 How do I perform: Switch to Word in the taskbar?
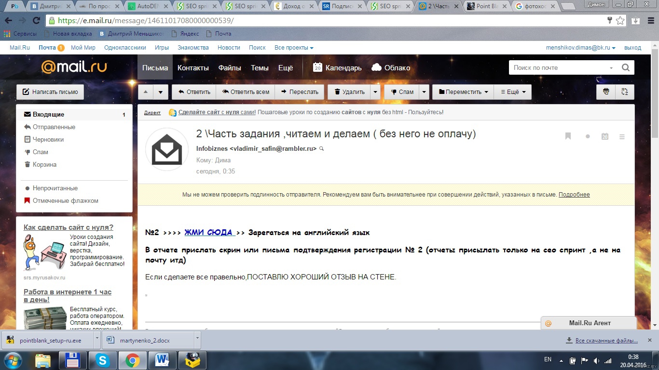point(163,360)
